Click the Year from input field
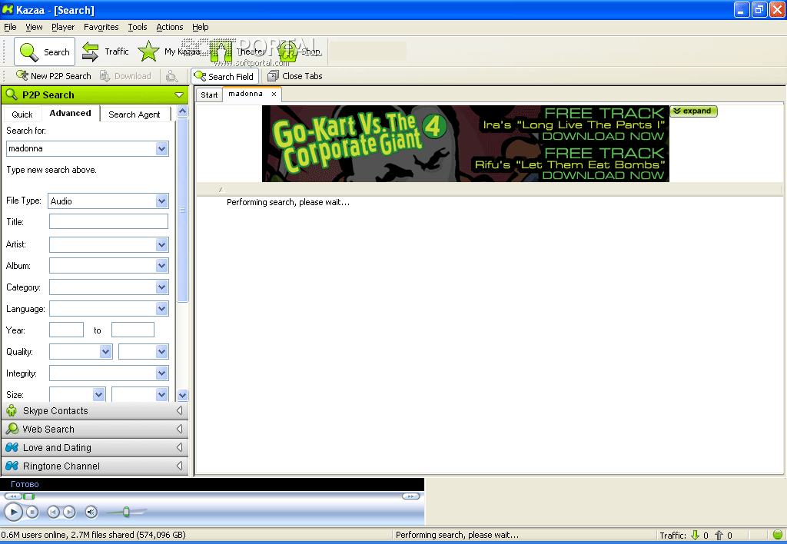Viewport: 787px width, 544px height. coord(66,330)
